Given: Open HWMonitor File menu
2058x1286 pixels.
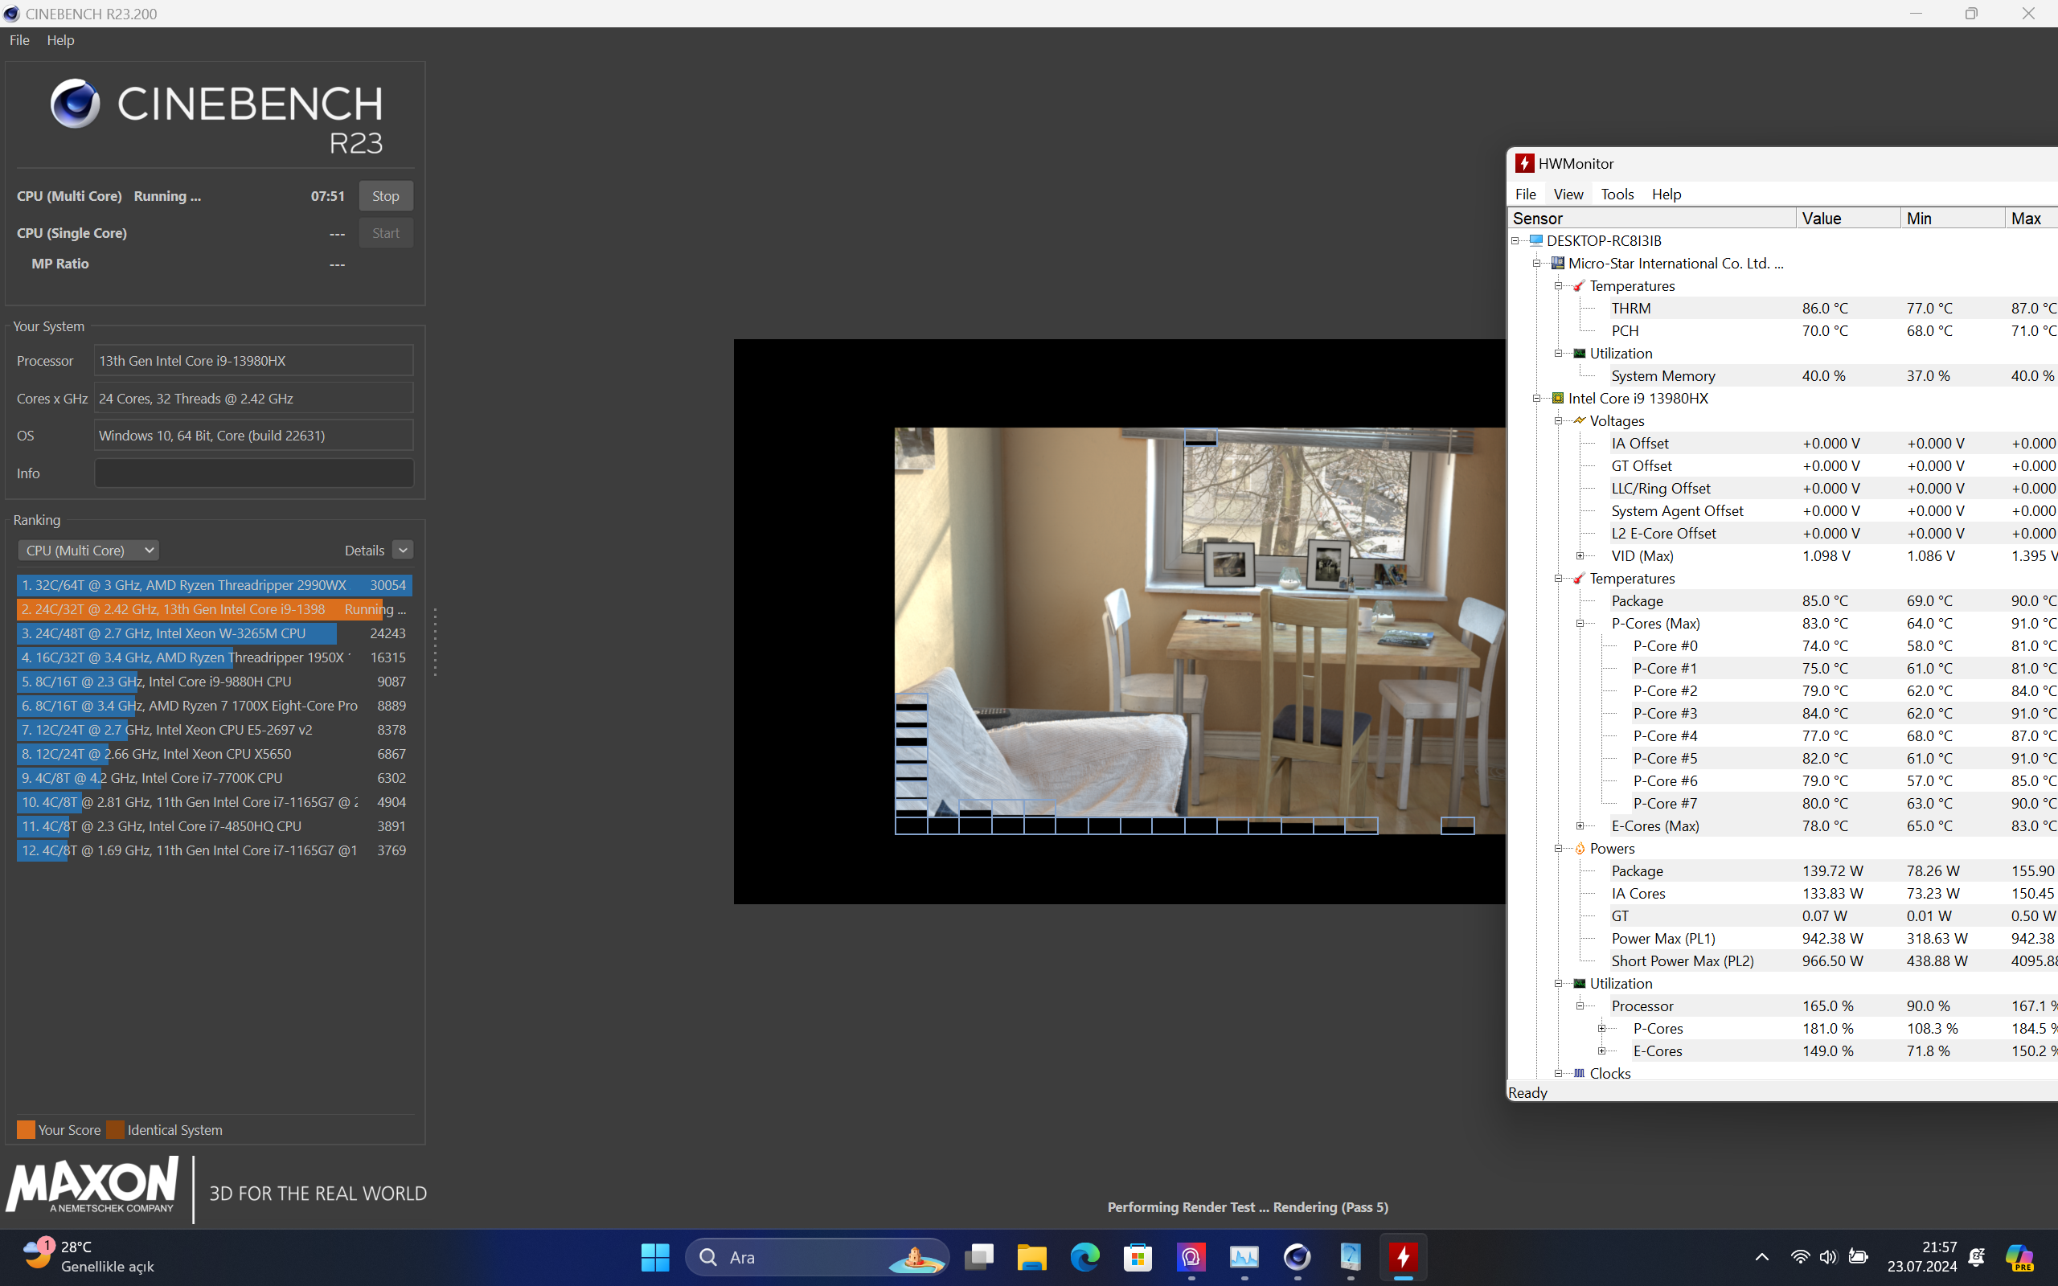Looking at the screenshot, I should coord(1526,194).
